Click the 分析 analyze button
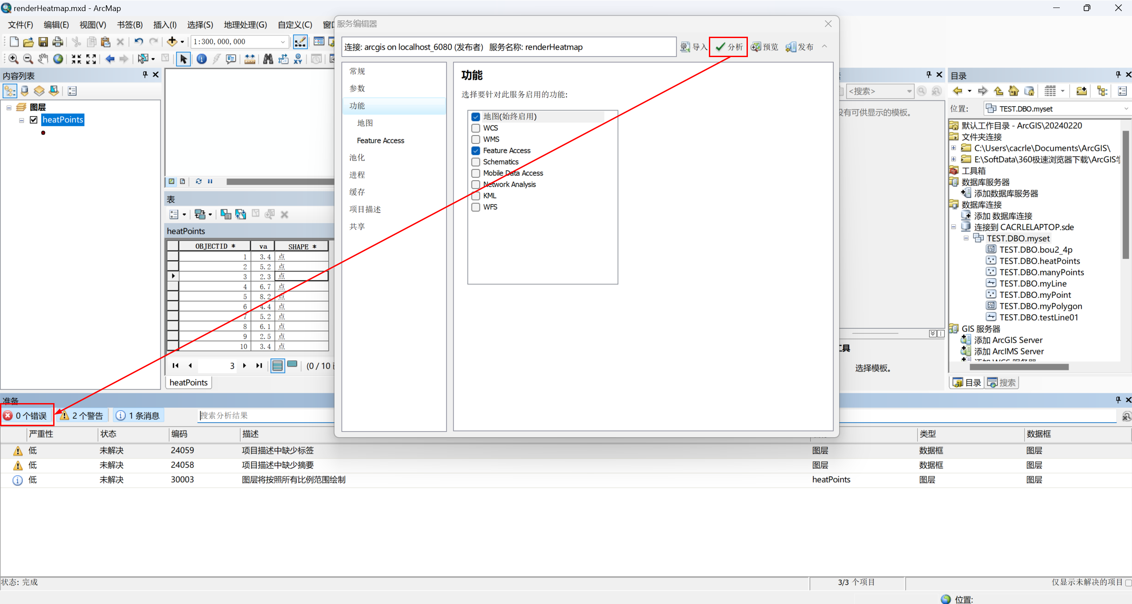Image resolution: width=1132 pixels, height=604 pixels. coord(729,47)
